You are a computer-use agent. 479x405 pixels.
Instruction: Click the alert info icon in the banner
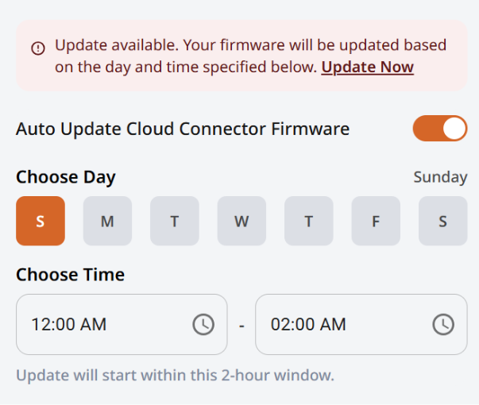[x=38, y=48]
